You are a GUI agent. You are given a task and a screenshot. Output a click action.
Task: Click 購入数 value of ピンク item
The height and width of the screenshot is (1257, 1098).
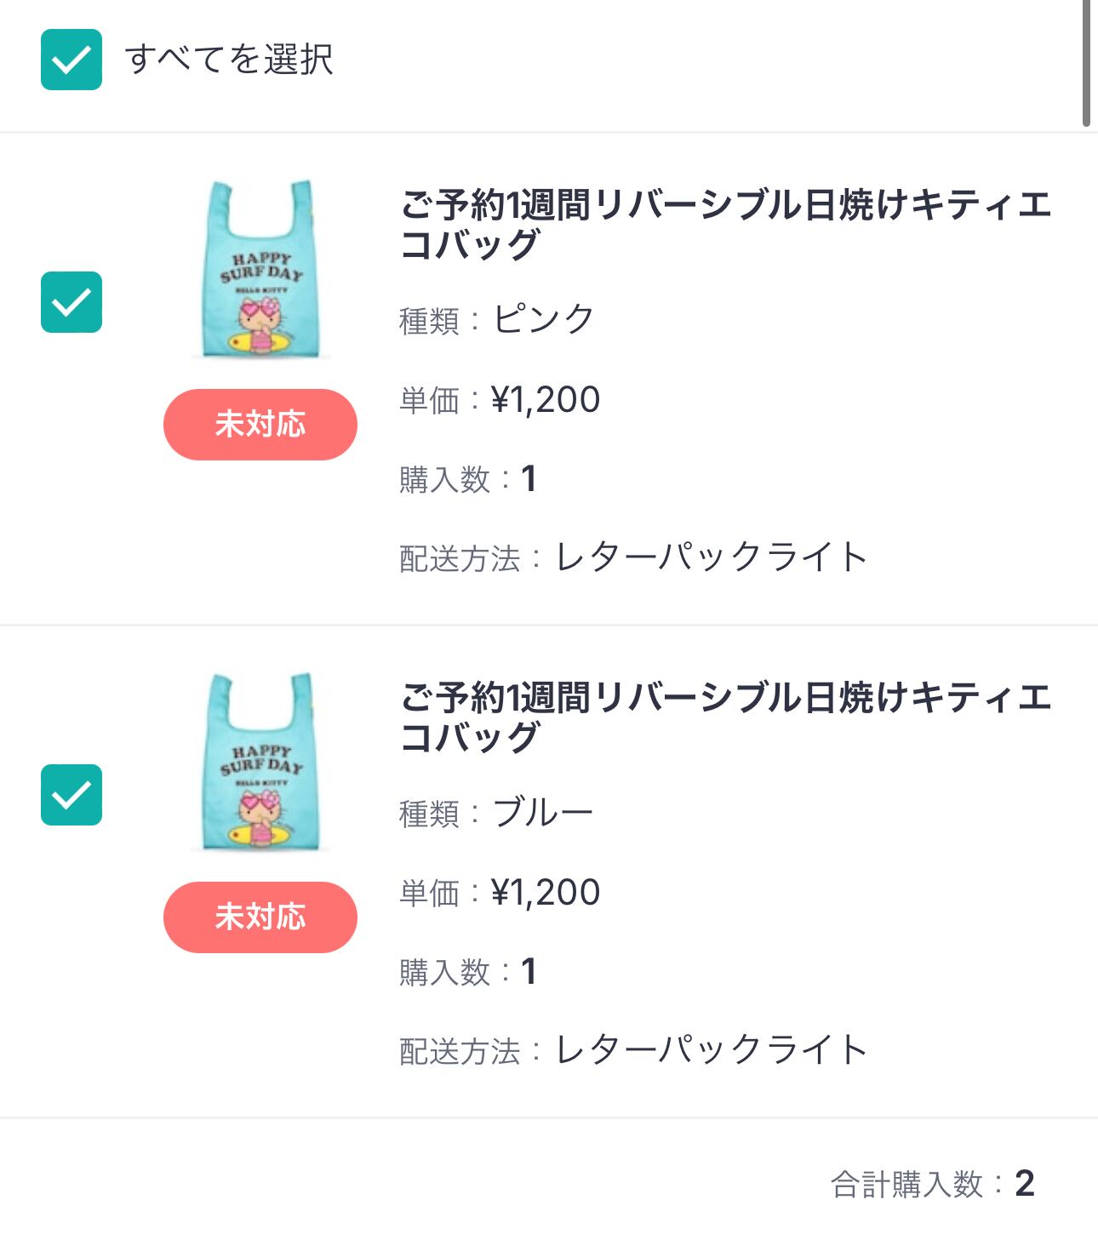[x=529, y=479]
